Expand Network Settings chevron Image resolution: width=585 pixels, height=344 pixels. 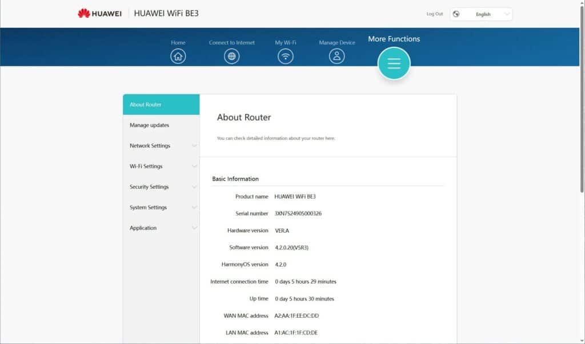(x=194, y=145)
